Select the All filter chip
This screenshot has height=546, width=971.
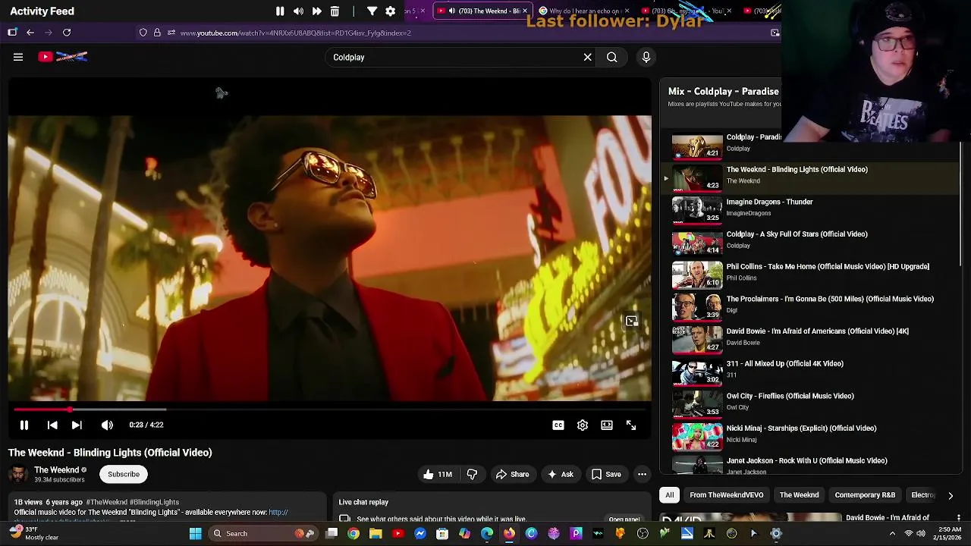(670, 495)
